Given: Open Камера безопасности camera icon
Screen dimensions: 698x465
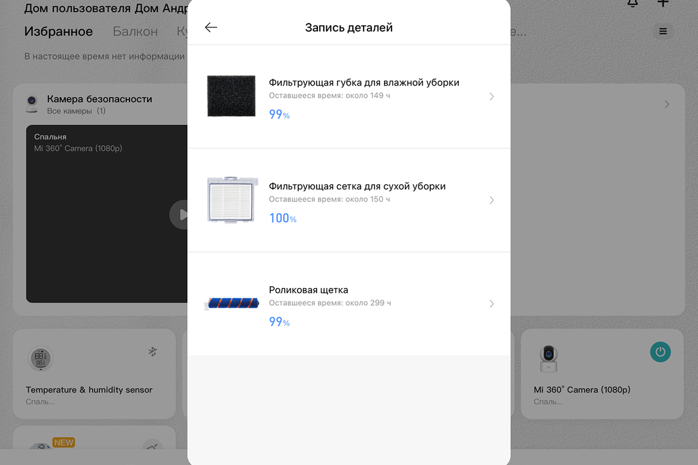Looking at the screenshot, I should coord(32,104).
